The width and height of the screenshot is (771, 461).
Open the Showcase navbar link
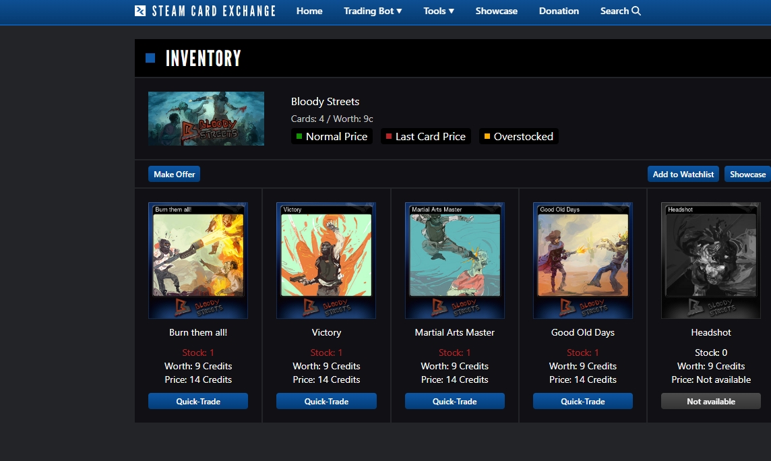(496, 11)
